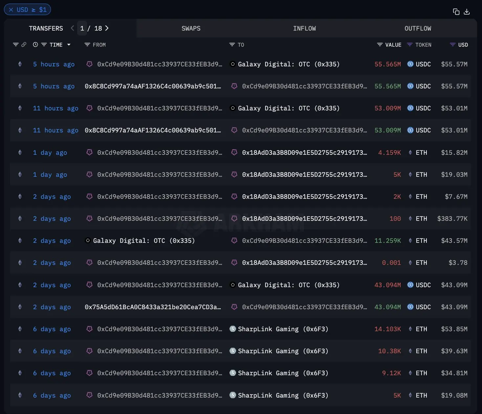Open the VALUE column filter
This screenshot has width=482, height=414.
pyautogui.click(x=380, y=45)
